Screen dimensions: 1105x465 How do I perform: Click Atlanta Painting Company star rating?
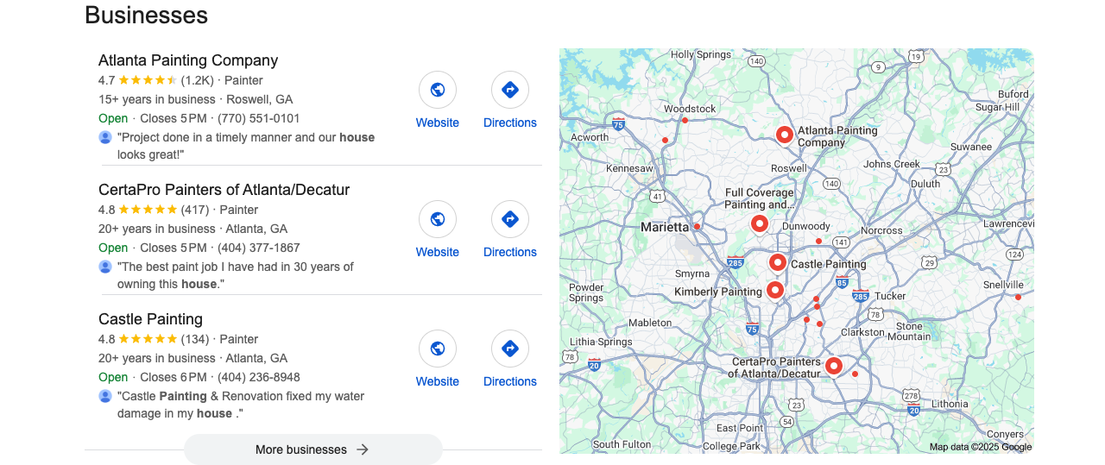pos(148,80)
